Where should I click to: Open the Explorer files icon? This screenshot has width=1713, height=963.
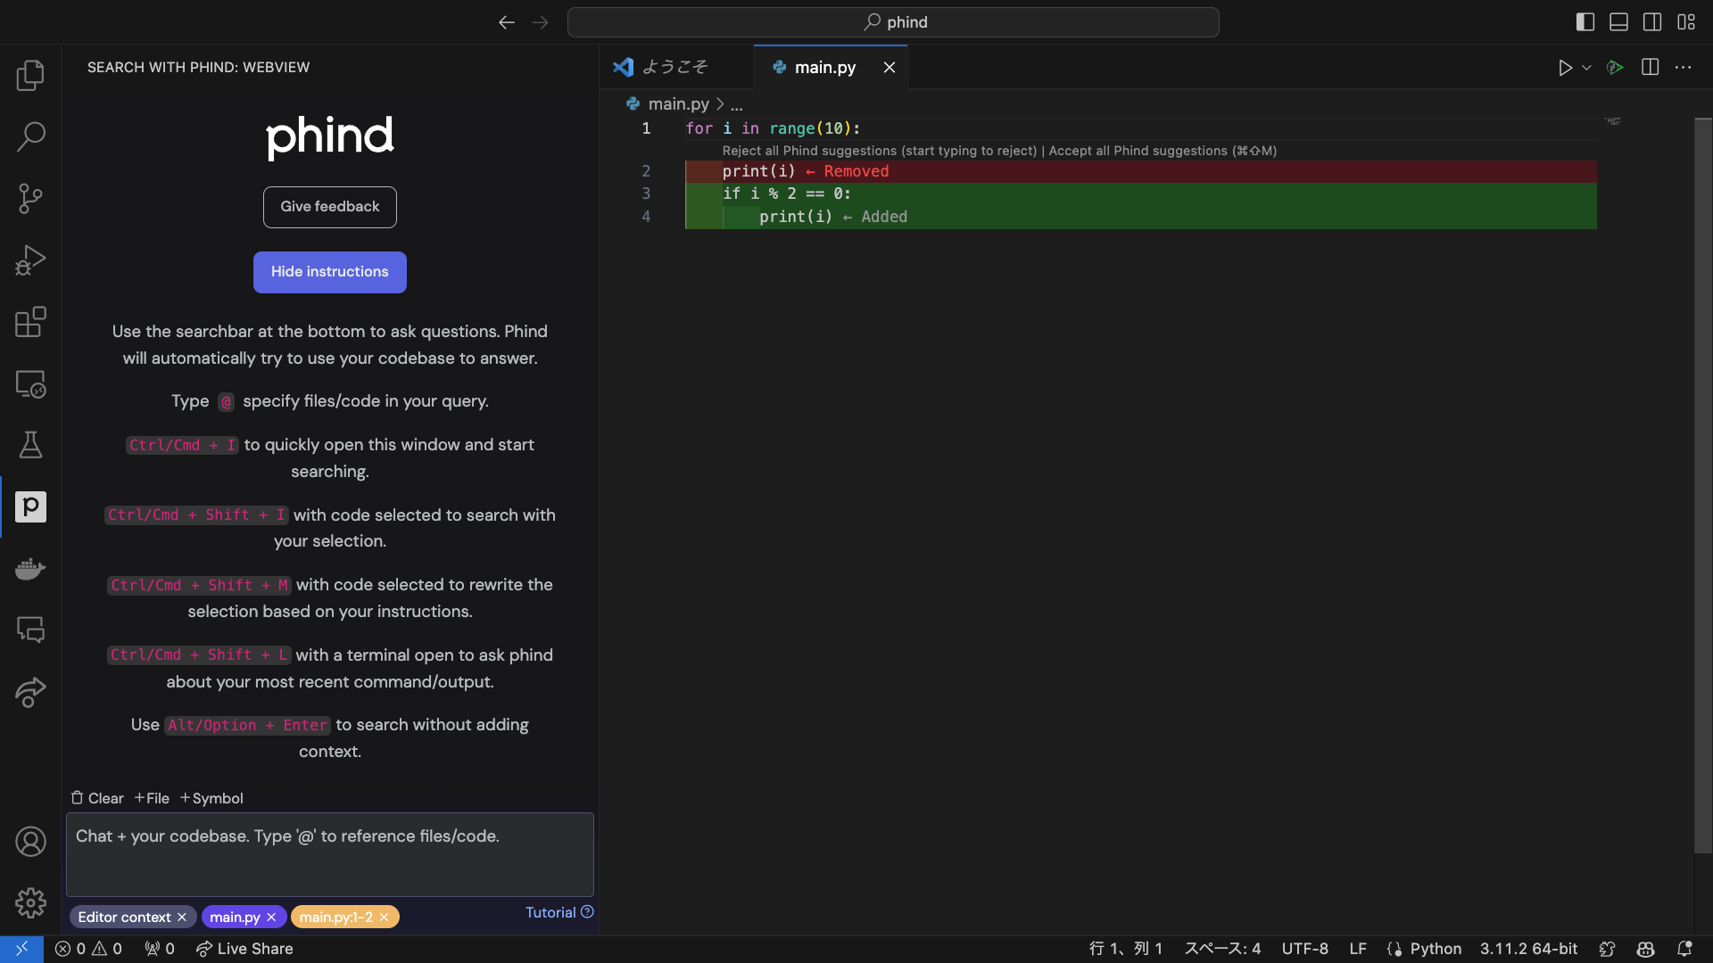(x=30, y=75)
